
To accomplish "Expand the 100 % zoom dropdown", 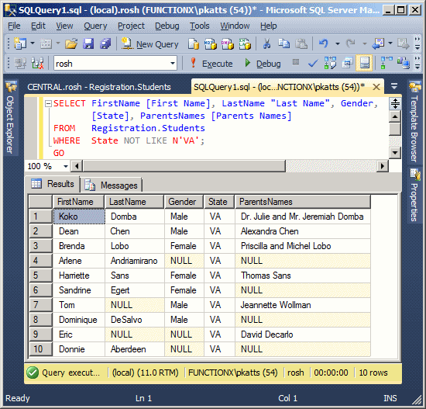I will 66,166.
